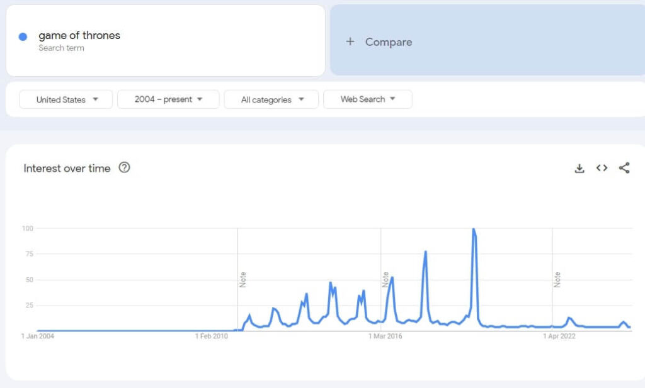Click the '1 Mar 2016' axis label

(x=385, y=336)
